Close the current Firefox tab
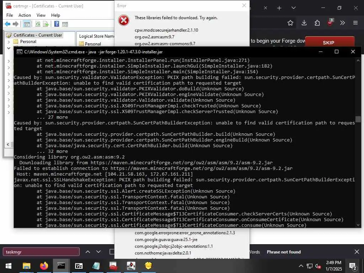Screen dimensions: 364x273 [266, 8]
